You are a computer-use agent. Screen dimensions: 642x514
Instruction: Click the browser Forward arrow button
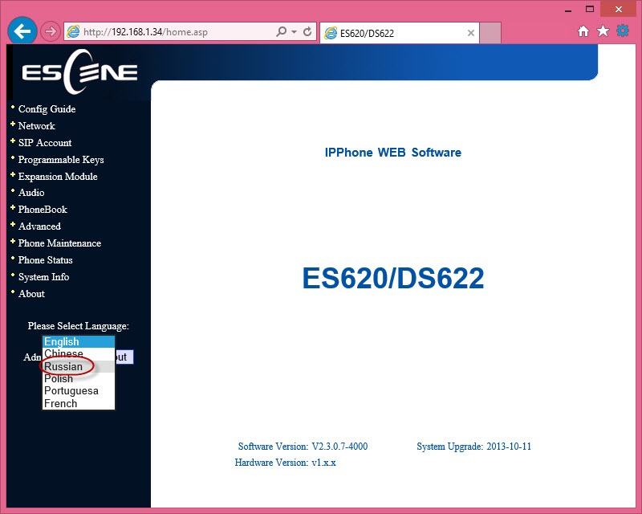tap(51, 31)
